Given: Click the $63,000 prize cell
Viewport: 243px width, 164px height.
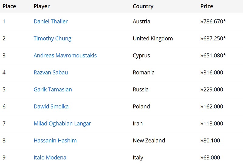Looking at the screenshot, I should (x=210, y=158).
